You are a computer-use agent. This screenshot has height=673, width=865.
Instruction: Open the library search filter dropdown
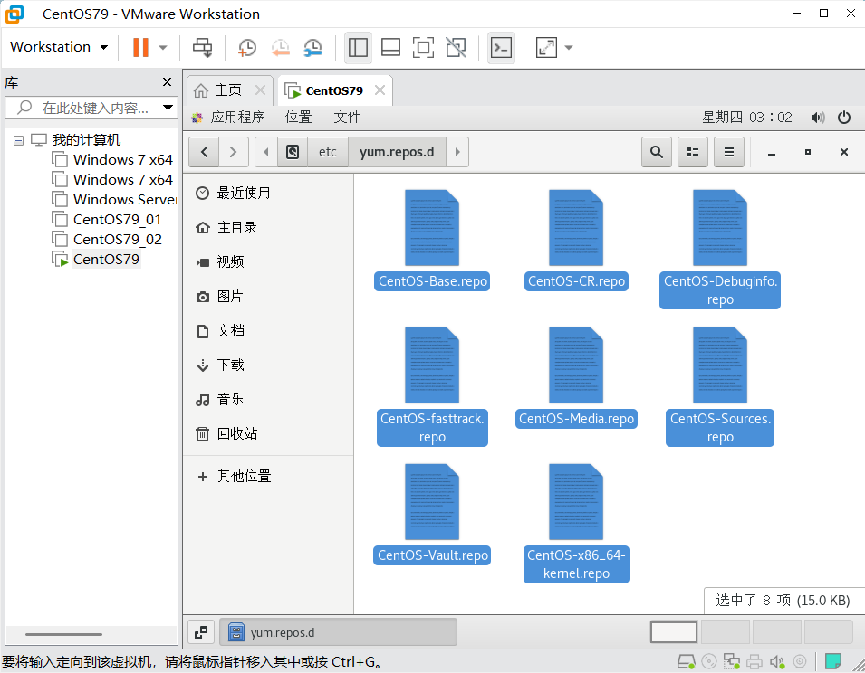click(168, 108)
